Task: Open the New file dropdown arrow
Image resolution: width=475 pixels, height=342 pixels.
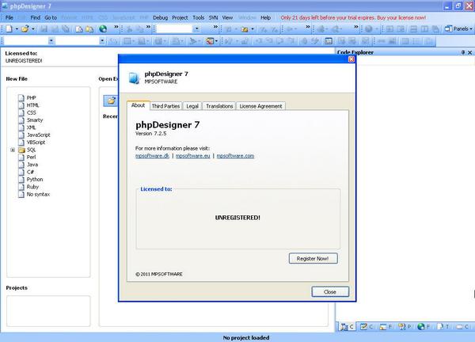Action: point(17,29)
